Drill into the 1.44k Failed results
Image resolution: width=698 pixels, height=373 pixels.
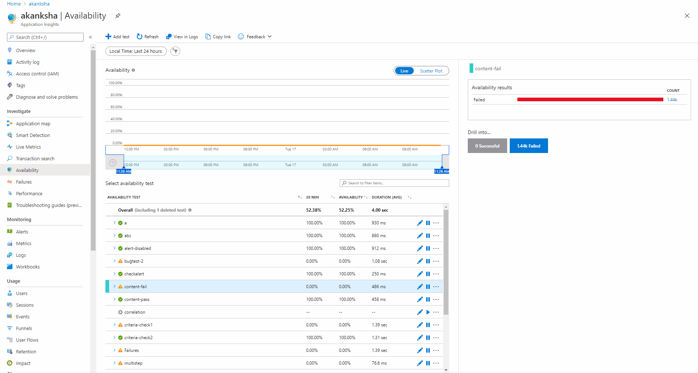coord(529,145)
